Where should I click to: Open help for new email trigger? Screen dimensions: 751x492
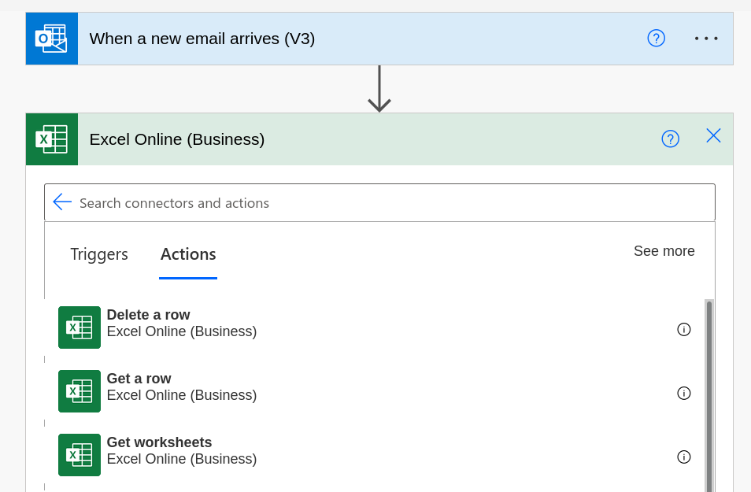(x=657, y=39)
